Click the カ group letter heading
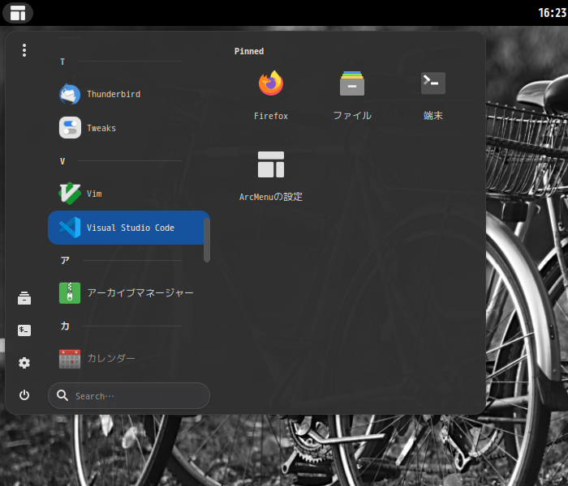 click(x=65, y=326)
